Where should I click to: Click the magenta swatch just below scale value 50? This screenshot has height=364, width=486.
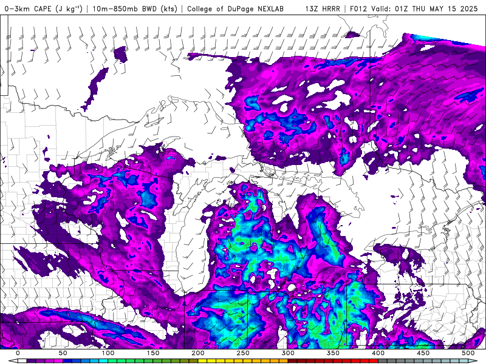point(58,361)
